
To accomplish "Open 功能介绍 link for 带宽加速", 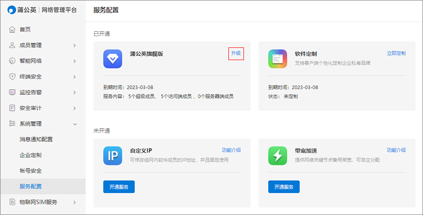I will (x=396, y=150).
